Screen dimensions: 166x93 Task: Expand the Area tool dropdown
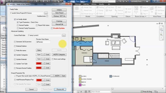click(147, 7)
